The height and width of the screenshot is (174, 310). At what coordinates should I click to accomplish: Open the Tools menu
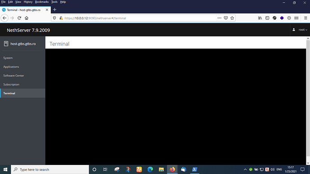coord(54,2)
